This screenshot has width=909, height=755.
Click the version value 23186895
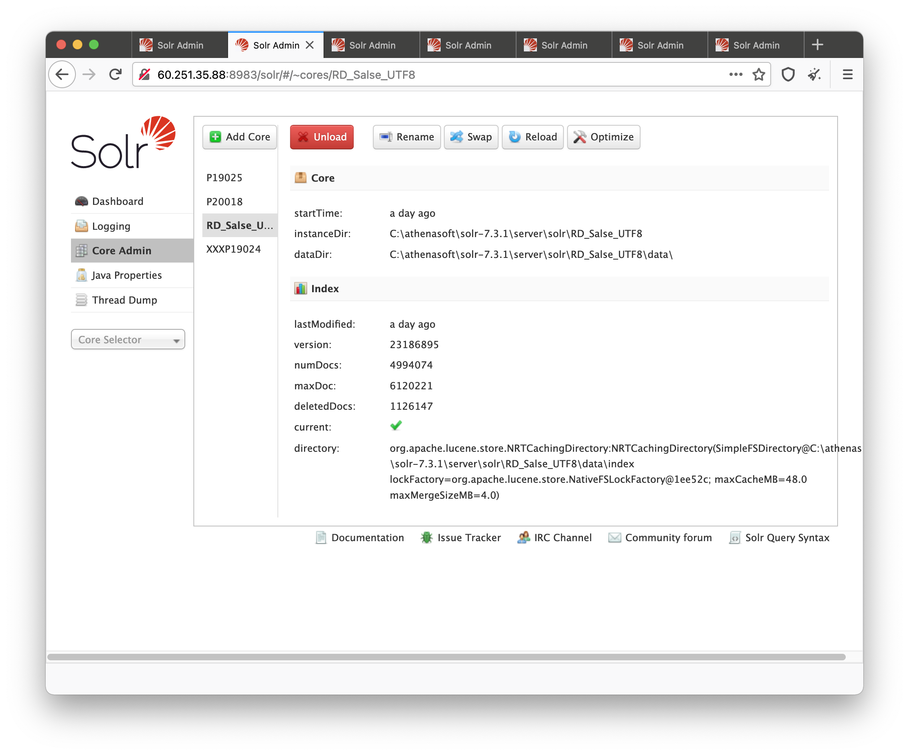(x=414, y=344)
